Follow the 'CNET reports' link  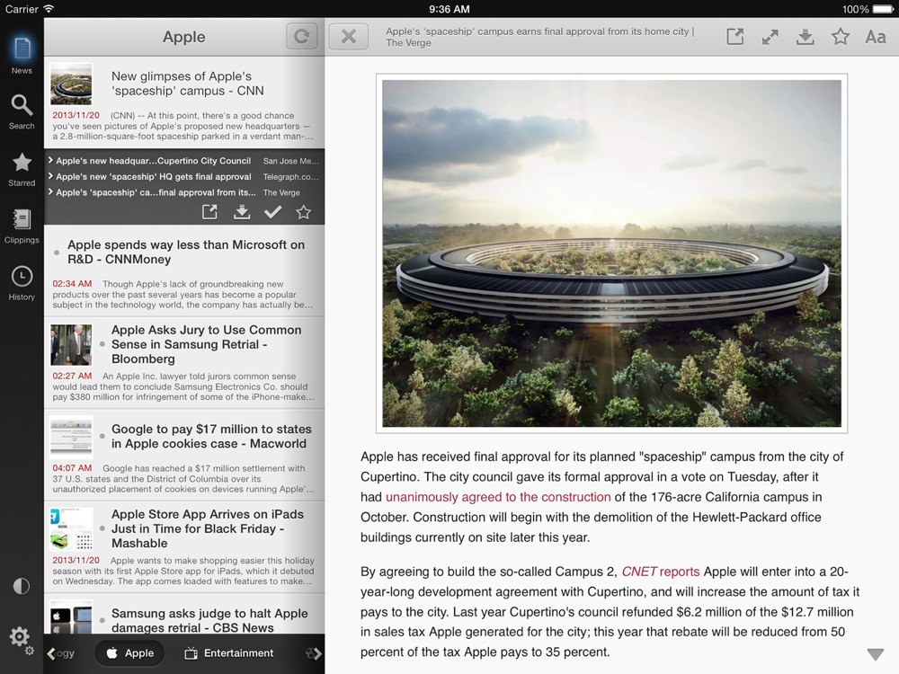661,572
